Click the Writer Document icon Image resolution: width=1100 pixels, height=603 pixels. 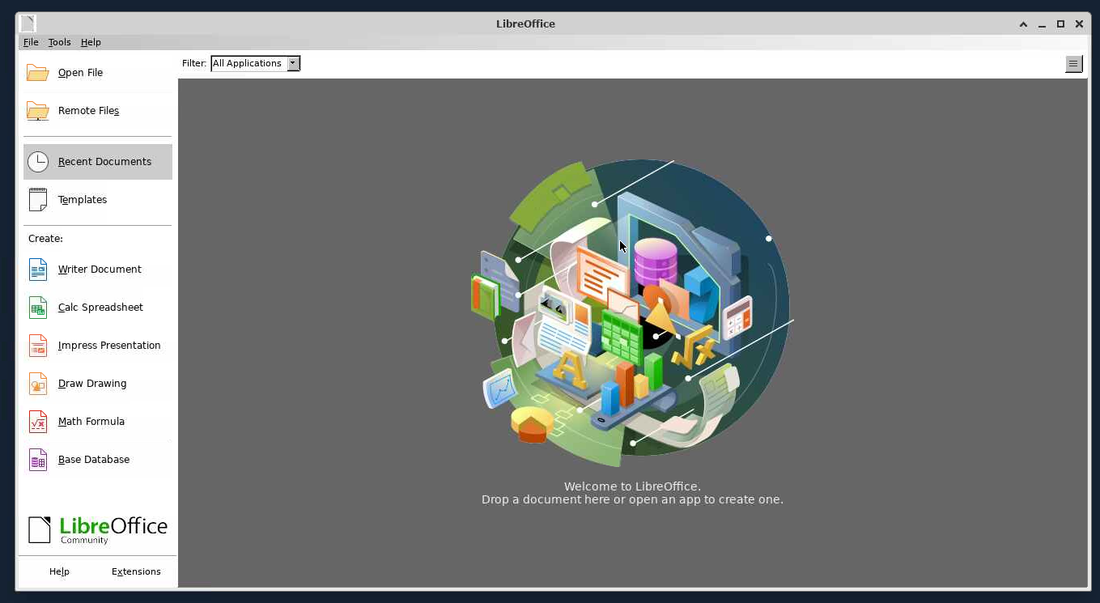click(37, 270)
